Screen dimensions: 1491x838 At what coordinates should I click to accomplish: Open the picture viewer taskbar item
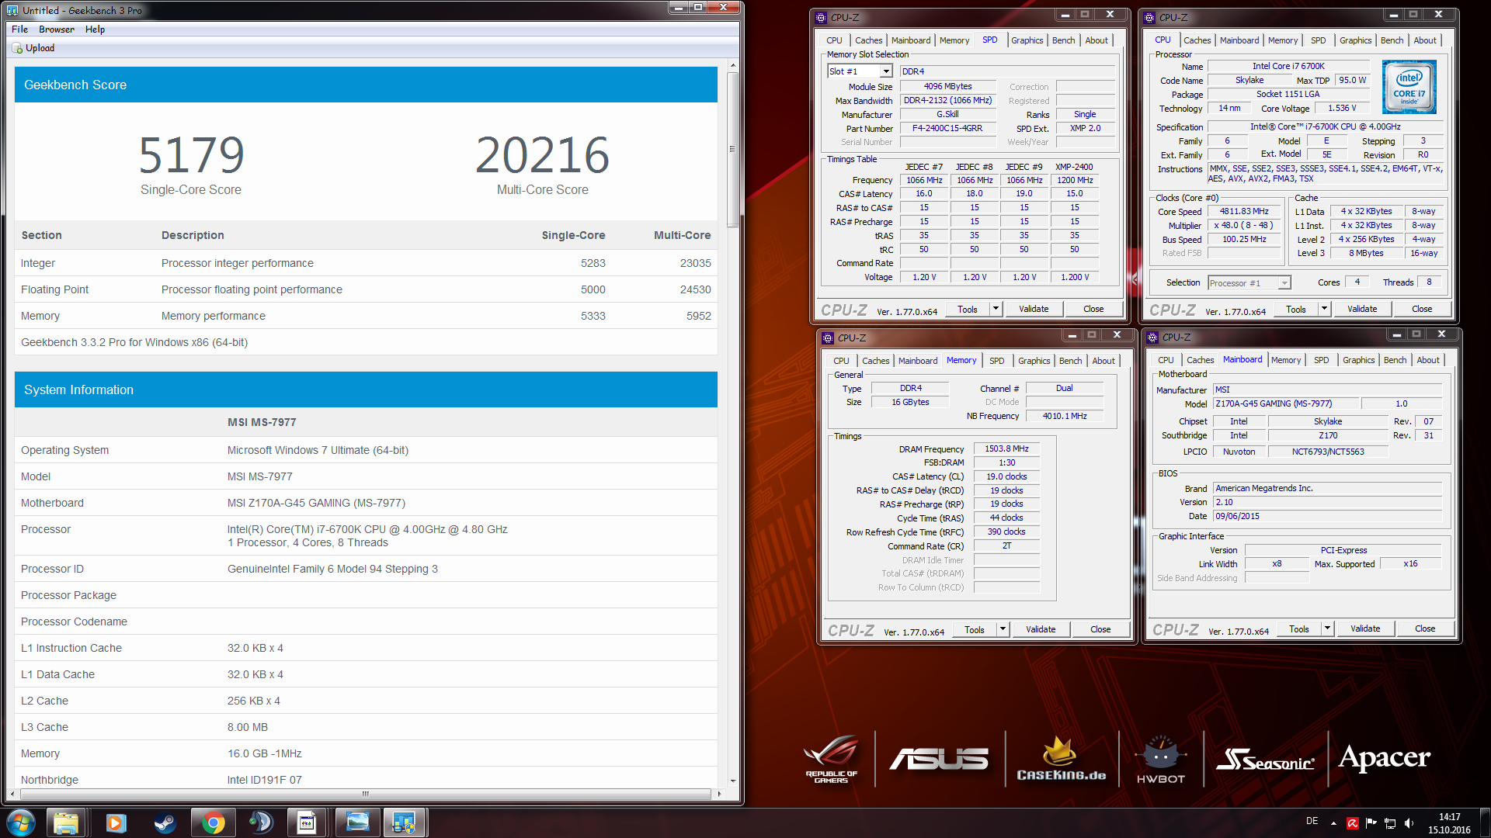point(357,822)
